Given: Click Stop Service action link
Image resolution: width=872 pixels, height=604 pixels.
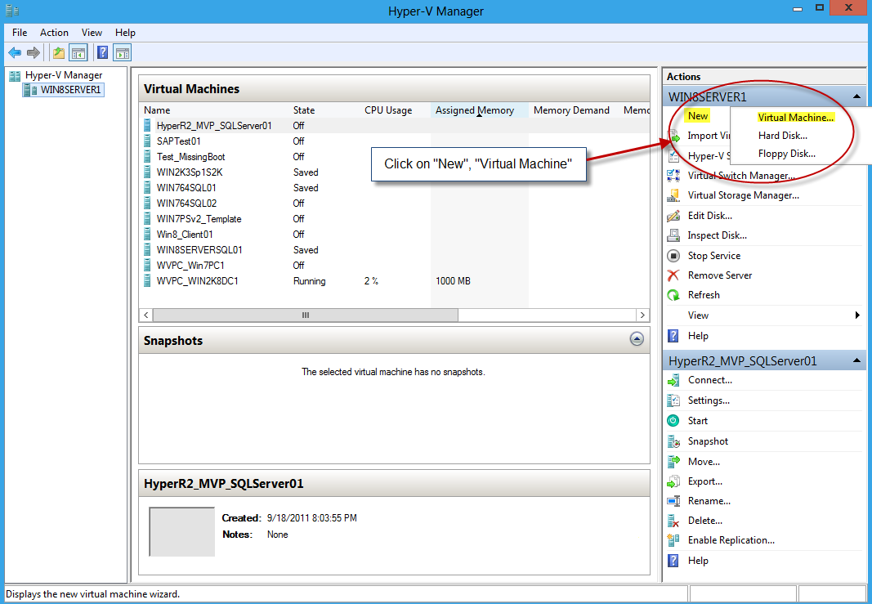Looking at the screenshot, I should point(713,256).
